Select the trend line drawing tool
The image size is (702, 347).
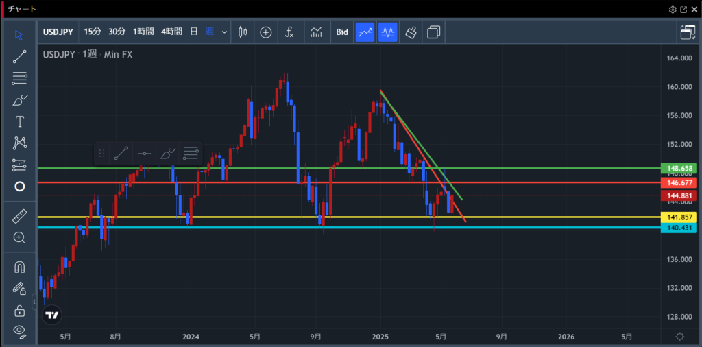pos(19,56)
